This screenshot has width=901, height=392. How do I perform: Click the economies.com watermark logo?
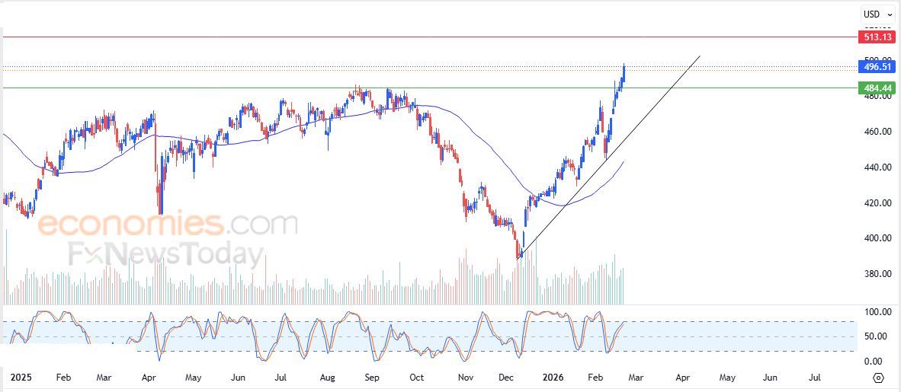pos(168,225)
